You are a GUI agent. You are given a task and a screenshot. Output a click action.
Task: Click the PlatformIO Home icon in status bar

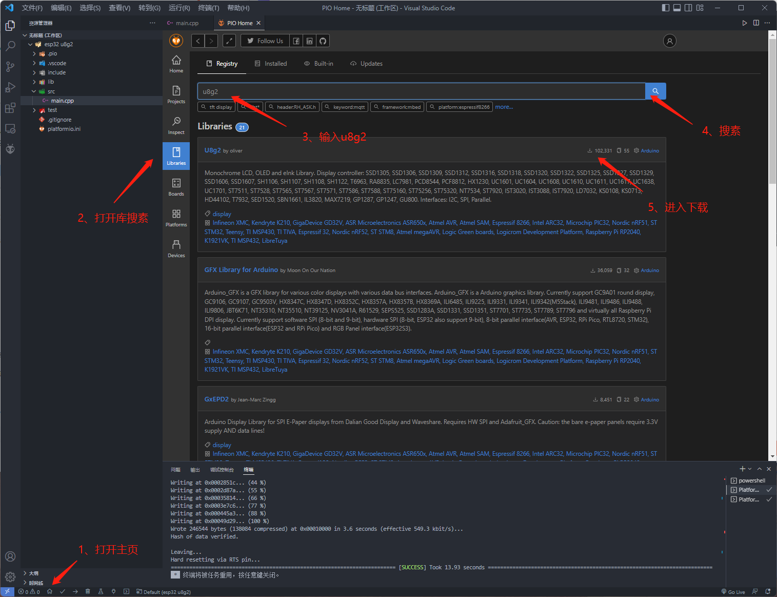[50, 591]
